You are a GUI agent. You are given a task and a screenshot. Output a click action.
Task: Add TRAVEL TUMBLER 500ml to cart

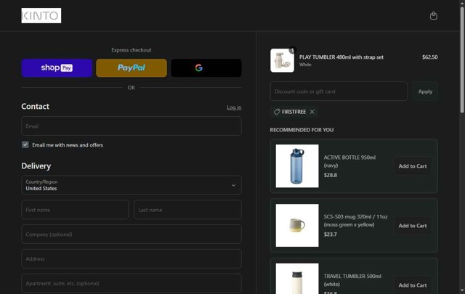pyautogui.click(x=413, y=285)
